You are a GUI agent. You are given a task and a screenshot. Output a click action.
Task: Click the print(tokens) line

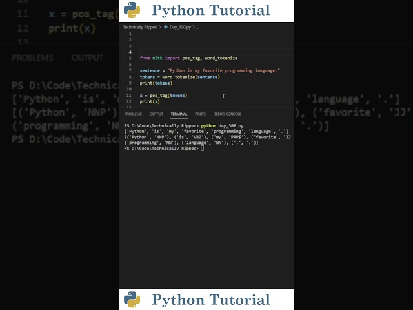(156, 83)
